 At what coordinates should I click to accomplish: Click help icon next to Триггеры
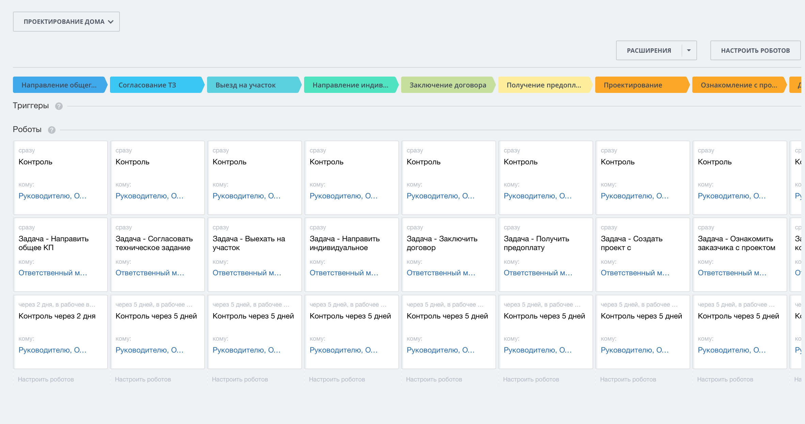[x=59, y=106]
